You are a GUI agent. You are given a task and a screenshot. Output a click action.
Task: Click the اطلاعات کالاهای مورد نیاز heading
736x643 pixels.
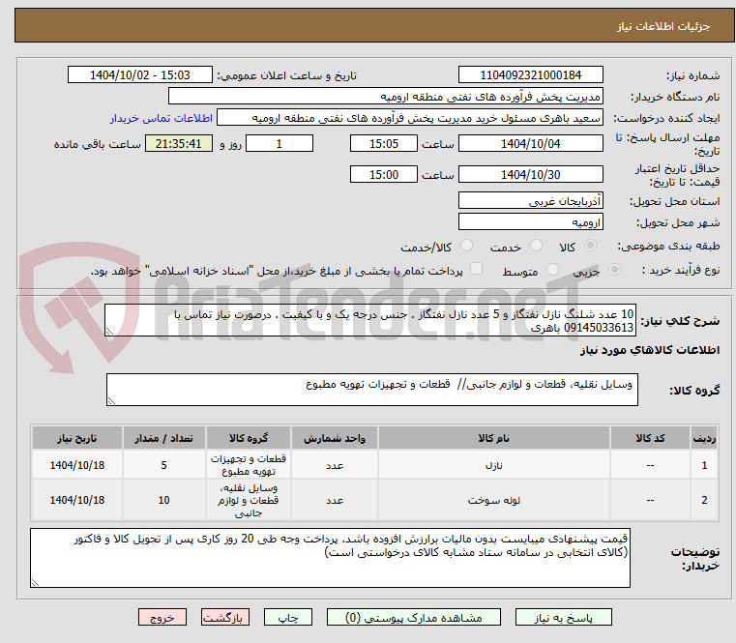point(650,350)
